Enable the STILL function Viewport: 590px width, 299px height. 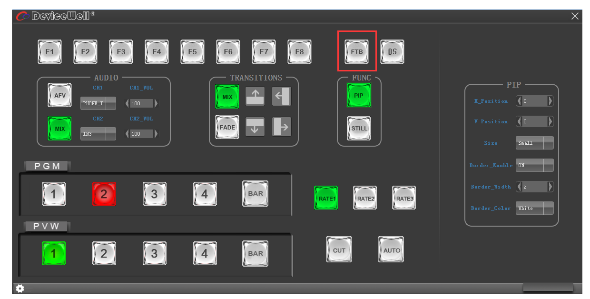[x=359, y=128]
